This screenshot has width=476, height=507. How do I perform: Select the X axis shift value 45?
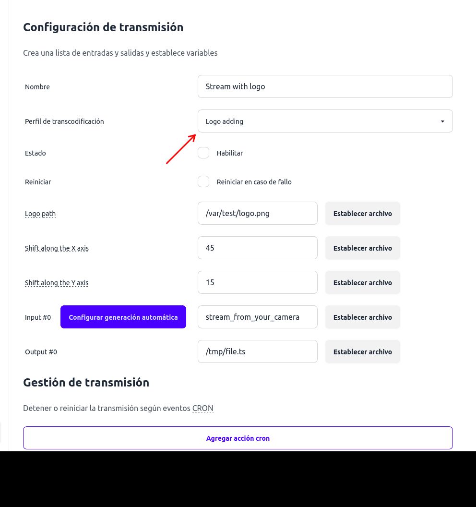point(257,248)
